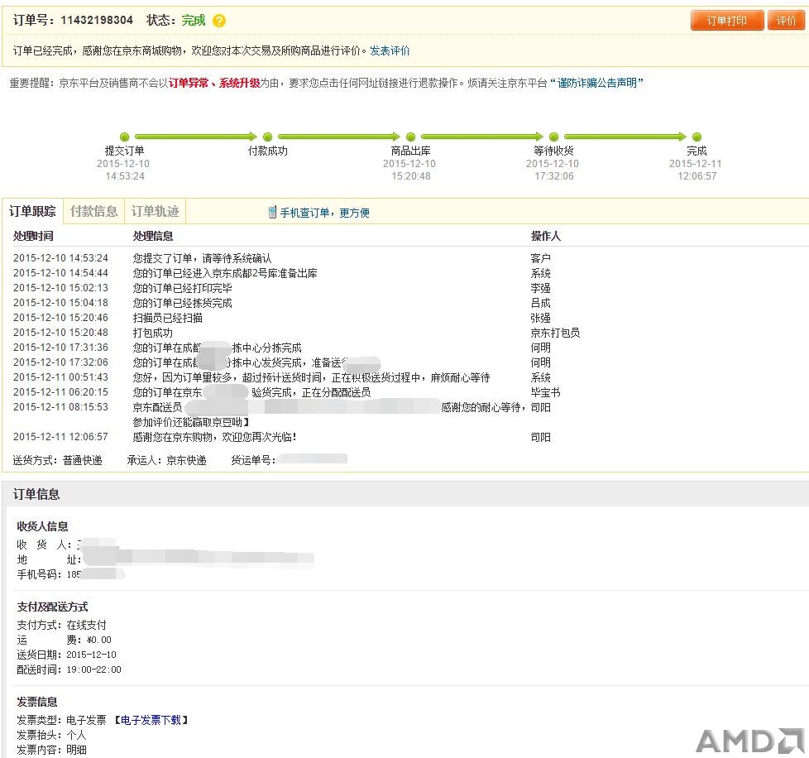The height and width of the screenshot is (758, 809).
Task: Open the 谨防诈骗公告声明 link
Action: (x=597, y=83)
